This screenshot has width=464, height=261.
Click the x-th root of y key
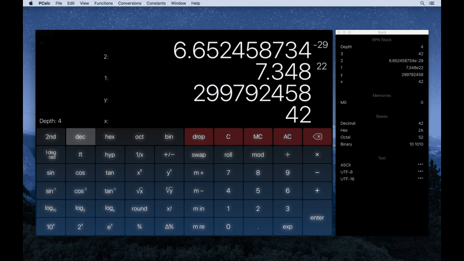[169, 191]
